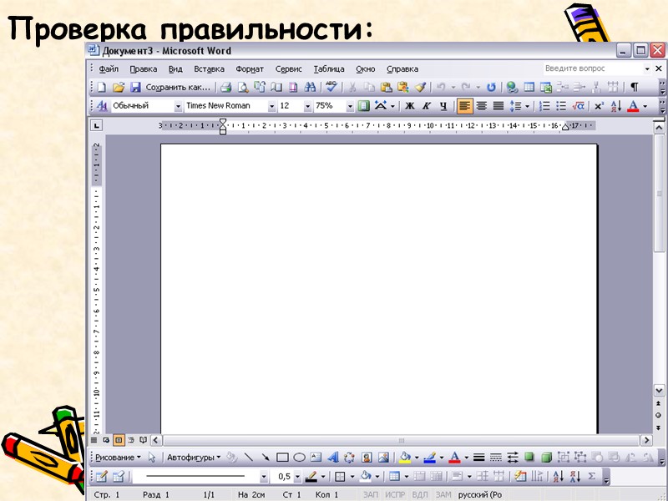Select the Oval drawing tool
This screenshot has height=501, width=668.
[299, 458]
